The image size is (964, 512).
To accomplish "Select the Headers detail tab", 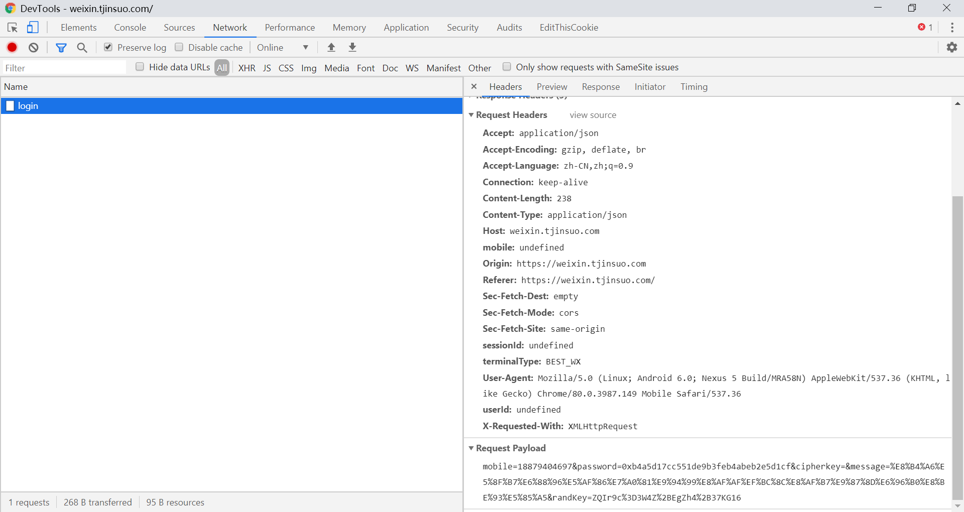I will (506, 87).
